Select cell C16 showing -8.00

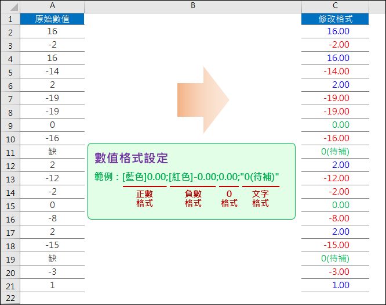tap(335, 218)
